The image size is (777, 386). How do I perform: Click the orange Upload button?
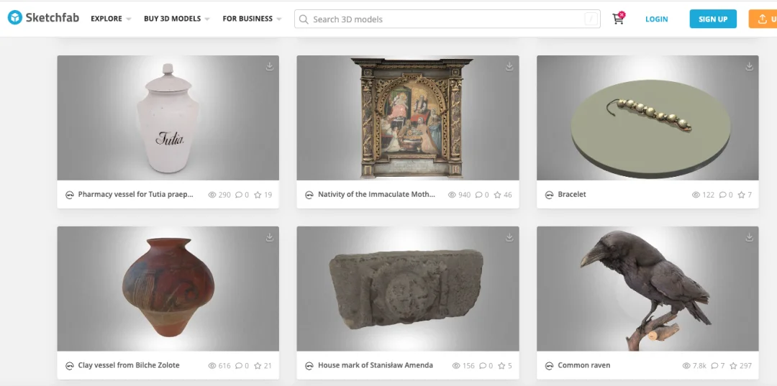pos(763,19)
